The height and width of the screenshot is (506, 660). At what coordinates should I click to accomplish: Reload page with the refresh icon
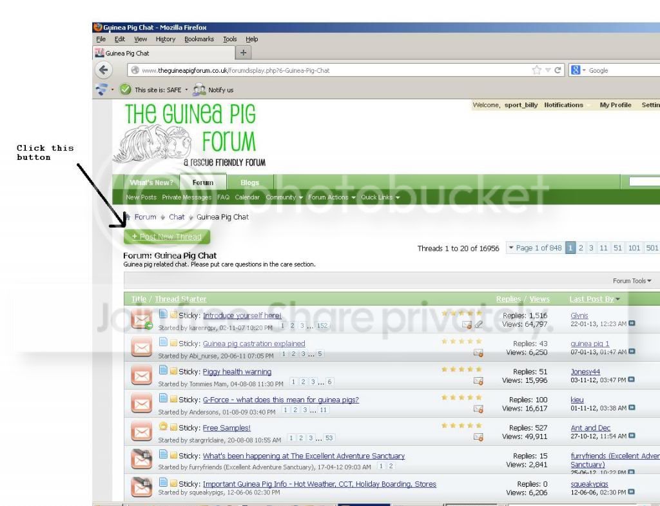[x=558, y=70]
